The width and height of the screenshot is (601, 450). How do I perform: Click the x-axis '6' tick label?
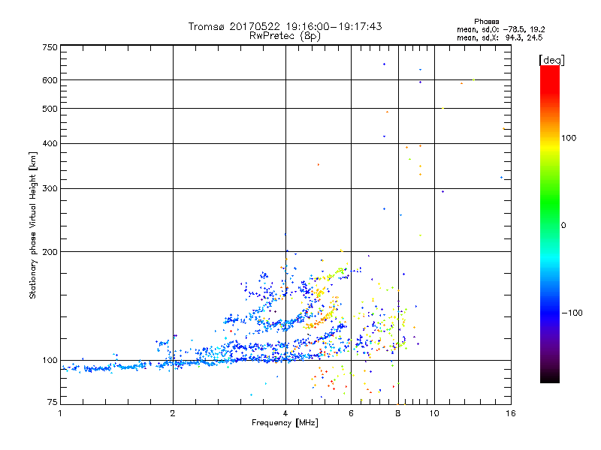pyautogui.click(x=351, y=413)
